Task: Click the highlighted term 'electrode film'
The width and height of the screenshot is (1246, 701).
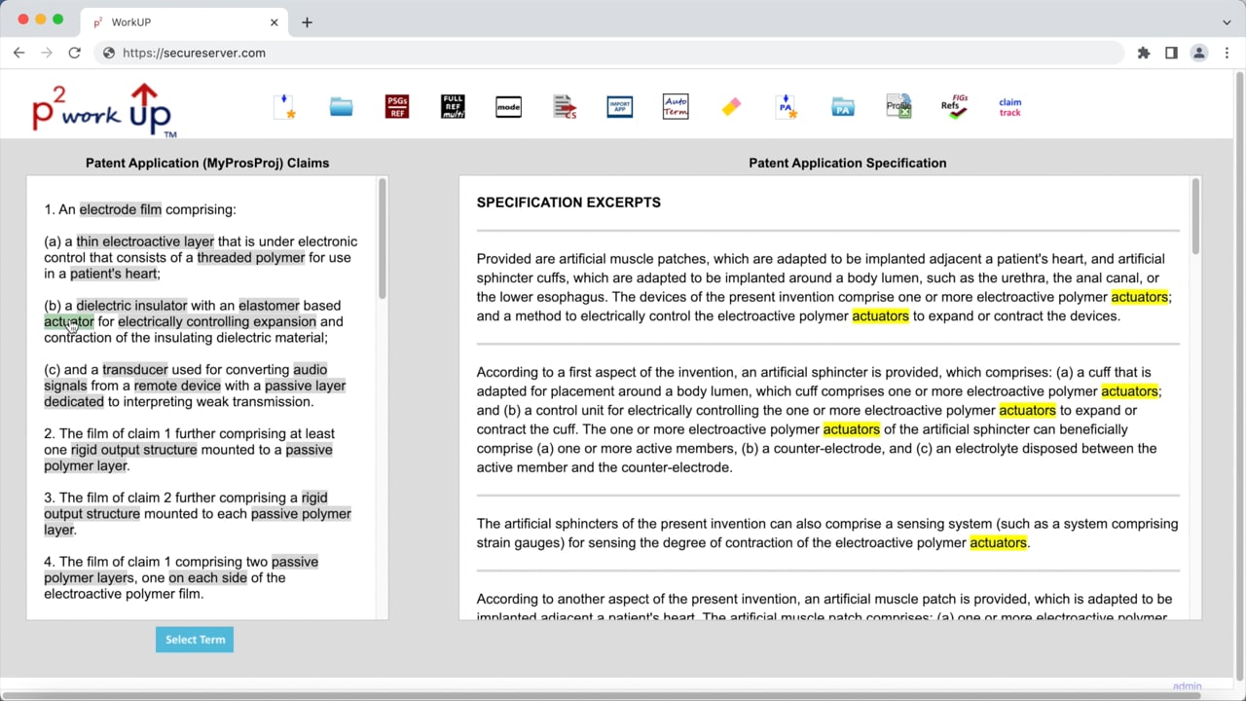Action: click(x=121, y=209)
